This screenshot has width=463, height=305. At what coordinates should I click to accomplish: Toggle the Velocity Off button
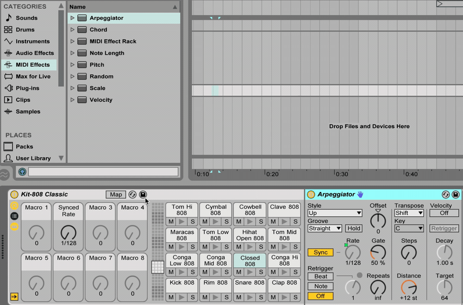tap(444, 213)
